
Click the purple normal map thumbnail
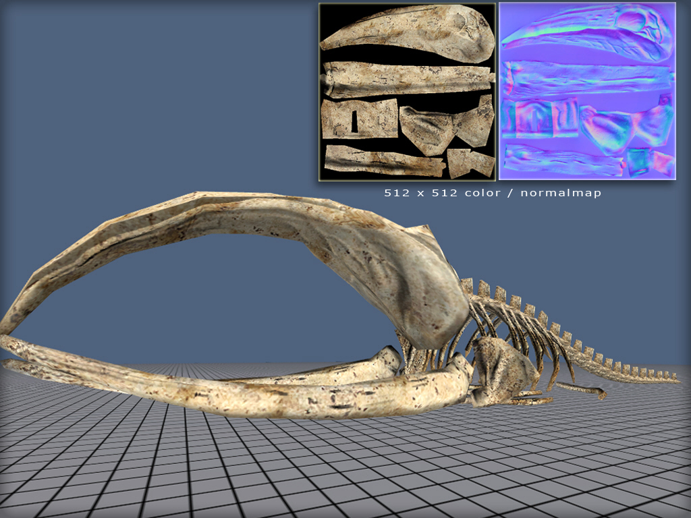[587, 92]
